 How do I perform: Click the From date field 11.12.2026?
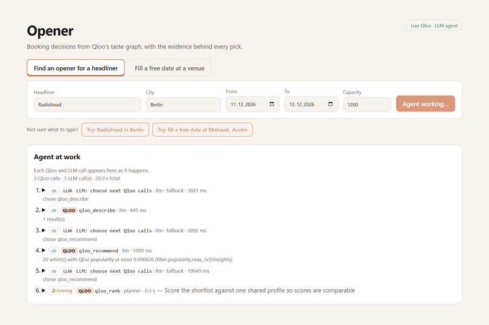(252, 104)
